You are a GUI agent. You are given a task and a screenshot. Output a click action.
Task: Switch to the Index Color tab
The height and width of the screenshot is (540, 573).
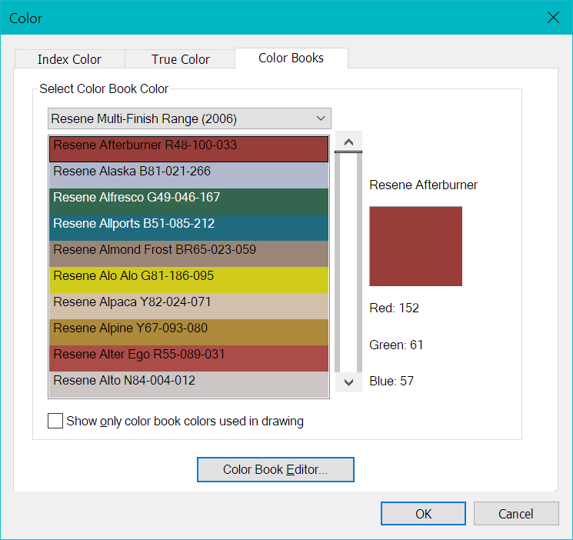(69, 59)
